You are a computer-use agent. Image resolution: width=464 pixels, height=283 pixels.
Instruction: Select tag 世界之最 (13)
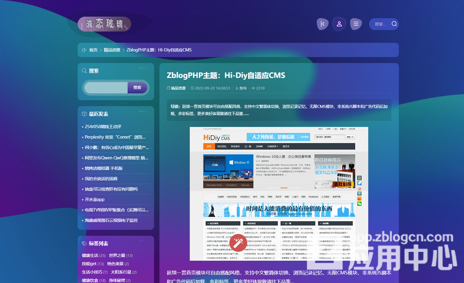(121, 255)
